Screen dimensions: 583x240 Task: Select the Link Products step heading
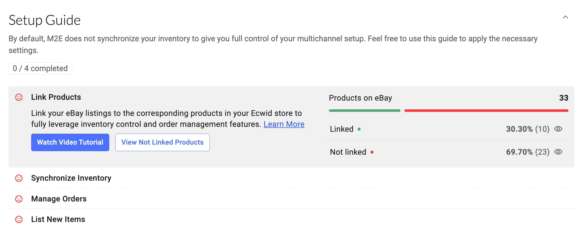[x=56, y=97]
